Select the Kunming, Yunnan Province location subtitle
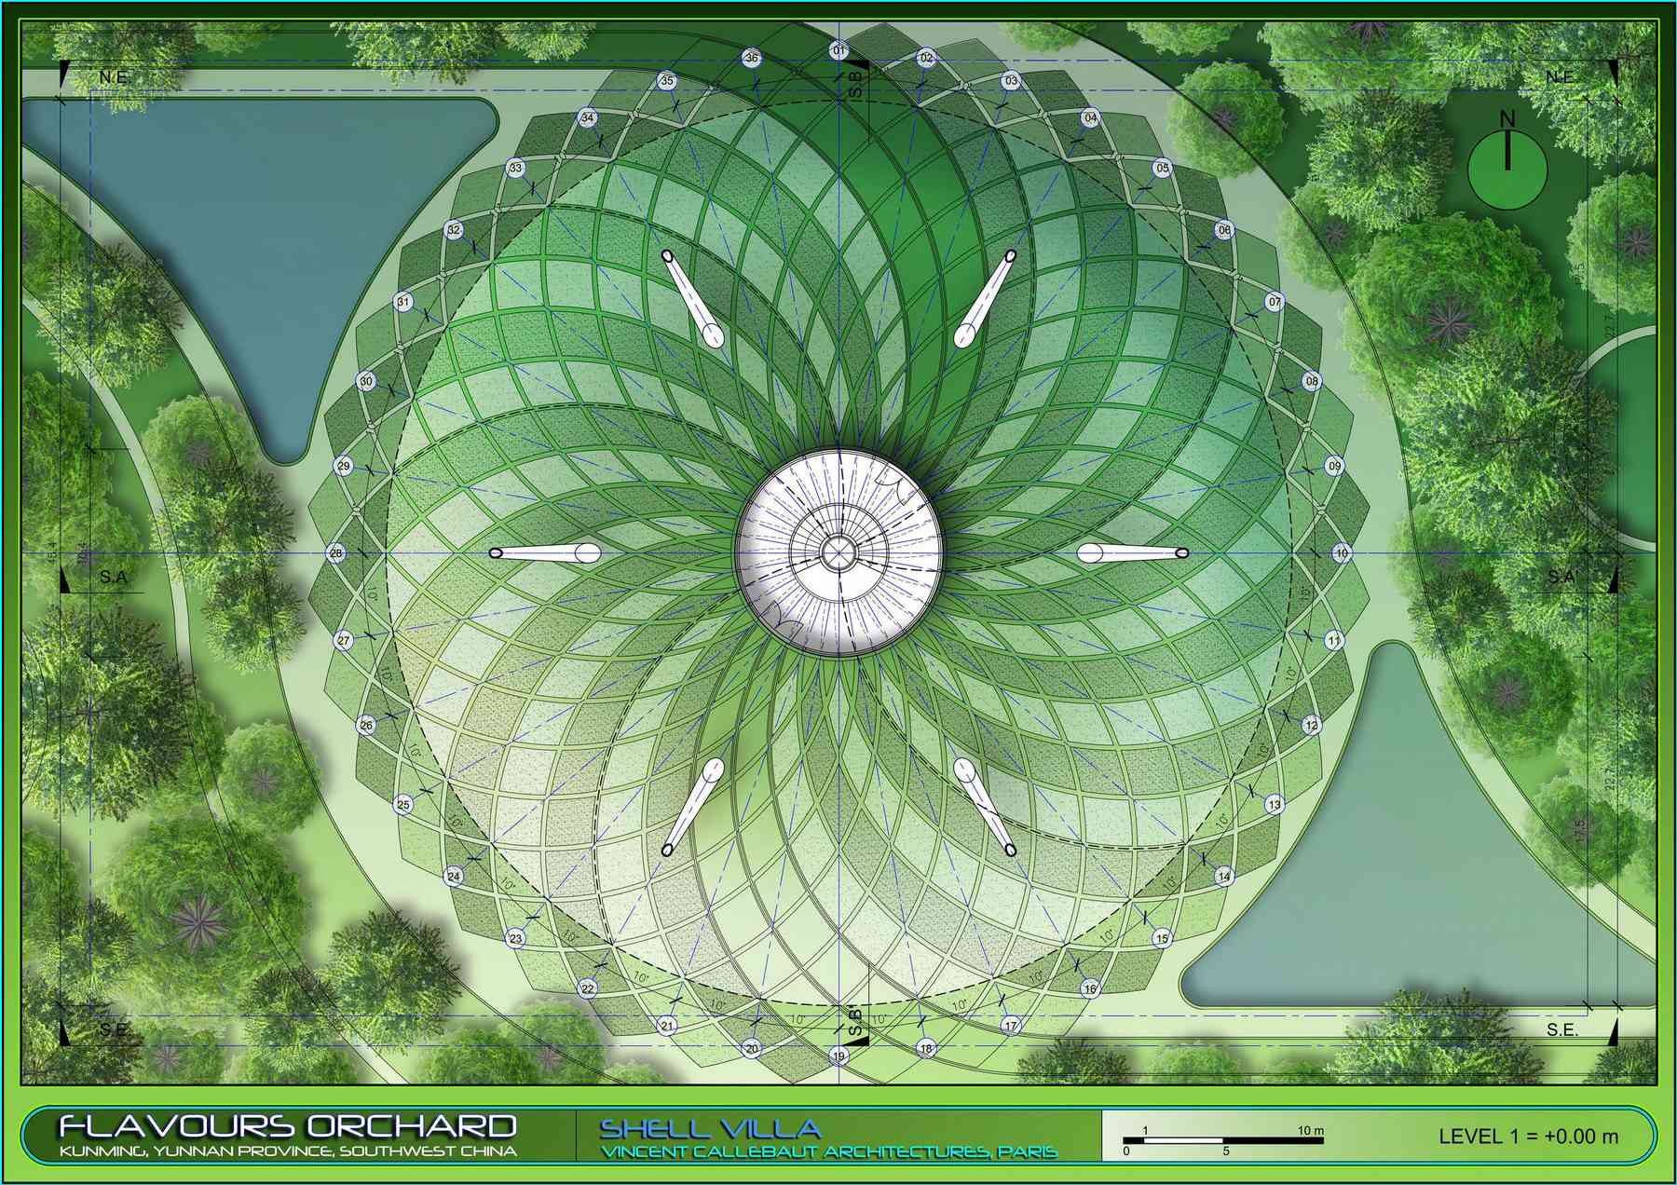Image resolution: width=1677 pixels, height=1185 pixels. pyautogui.click(x=287, y=1151)
